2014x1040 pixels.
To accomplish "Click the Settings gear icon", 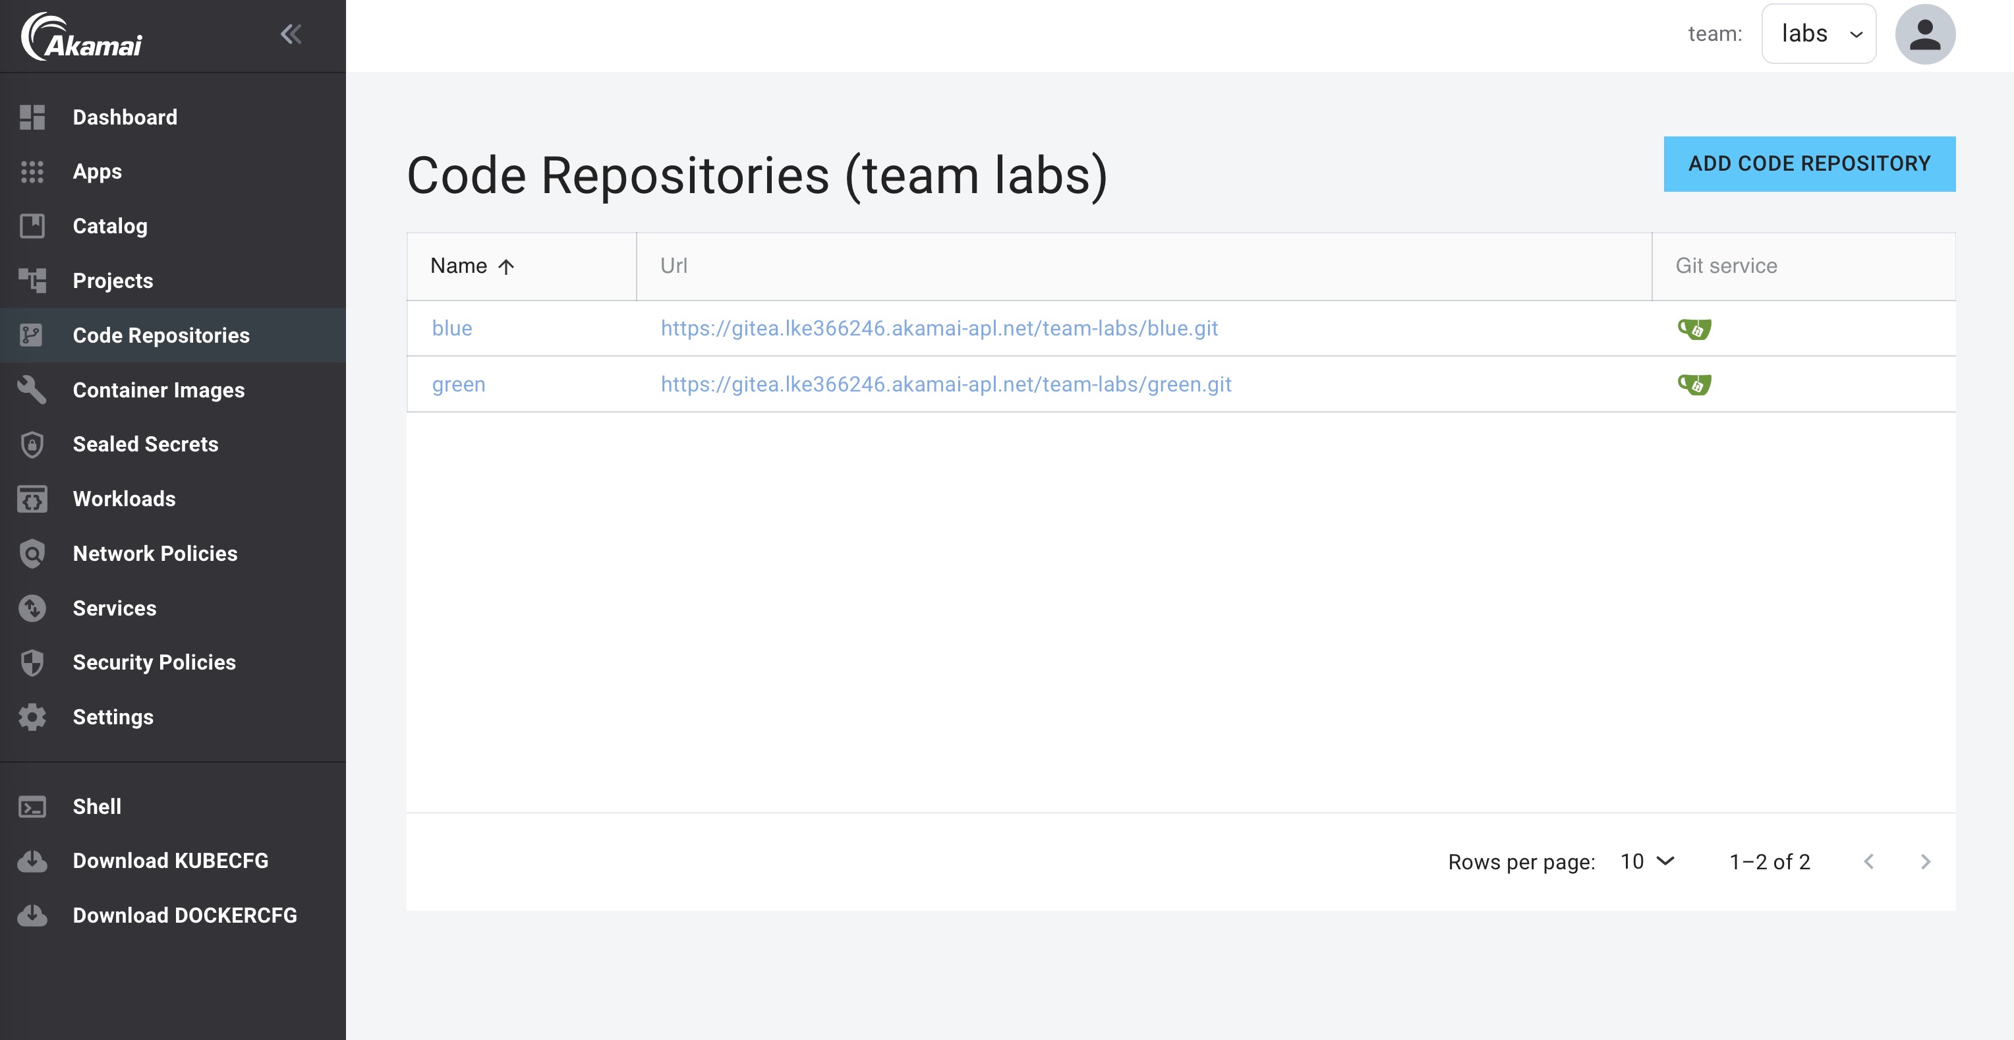I will click(x=32, y=717).
